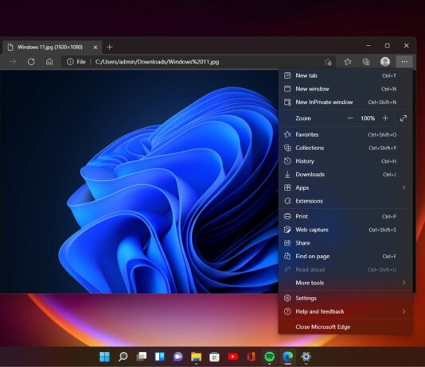Open the user profile avatar
Viewport: 425px width, 367px height.
[x=385, y=62]
